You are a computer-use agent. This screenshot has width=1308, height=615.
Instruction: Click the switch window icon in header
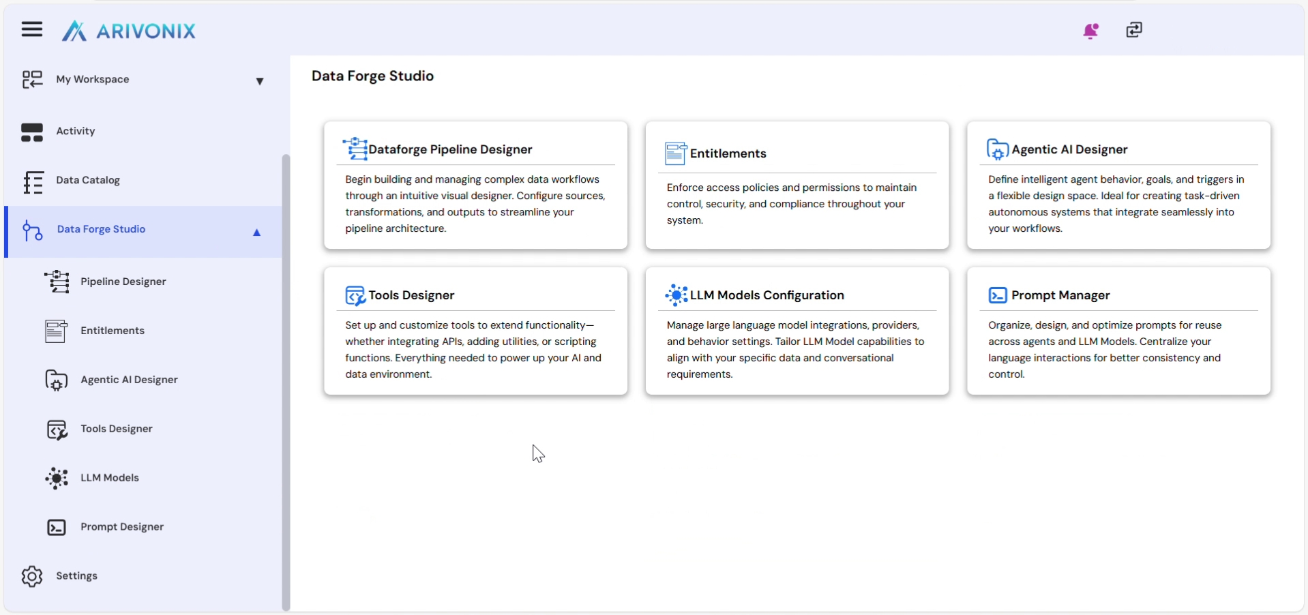(1133, 30)
